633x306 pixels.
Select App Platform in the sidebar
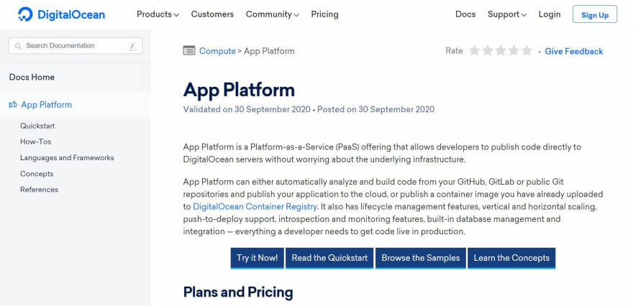[x=47, y=105]
